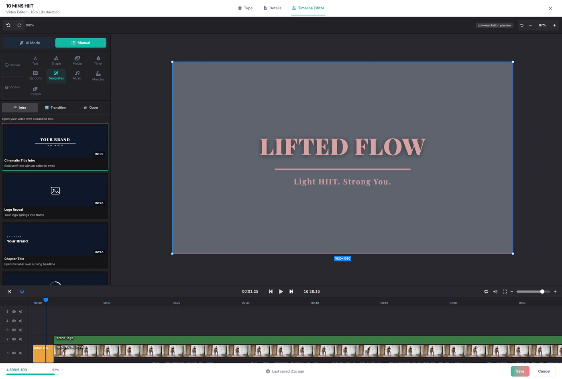
Task: Select the Transition templates tab
Action: coord(55,108)
